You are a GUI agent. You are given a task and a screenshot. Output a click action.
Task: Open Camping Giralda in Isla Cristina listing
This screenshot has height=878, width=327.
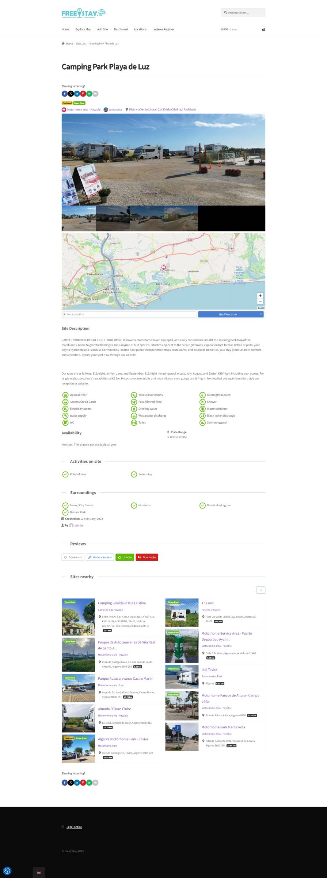122,603
